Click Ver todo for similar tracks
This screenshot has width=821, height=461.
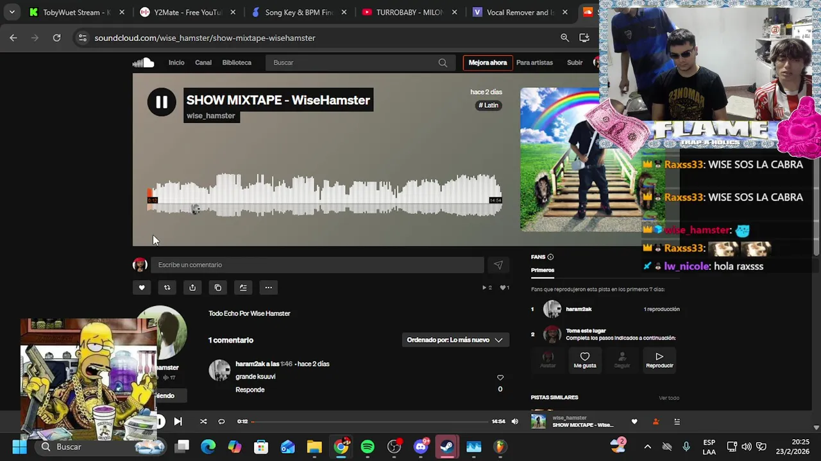669,398
